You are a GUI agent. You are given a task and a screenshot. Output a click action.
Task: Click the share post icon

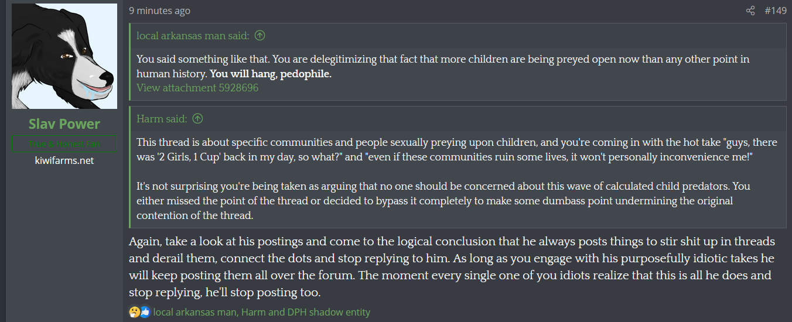point(750,11)
